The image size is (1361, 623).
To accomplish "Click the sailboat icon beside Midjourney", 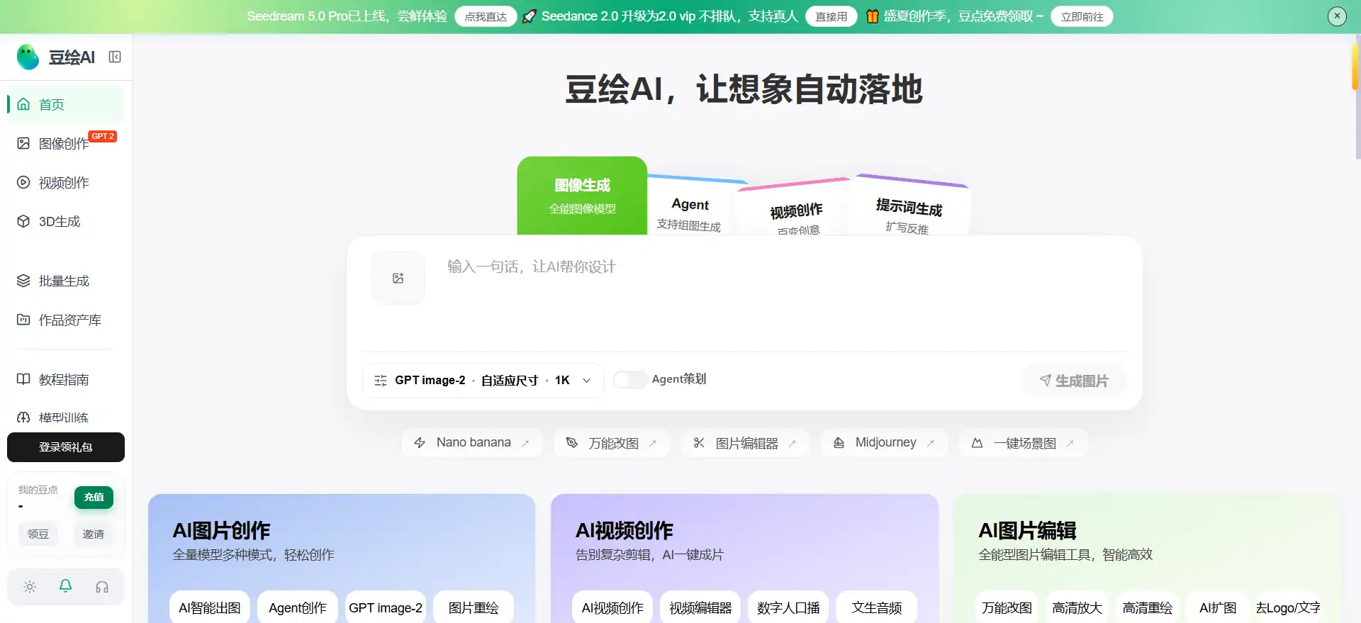I will pos(839,443).
